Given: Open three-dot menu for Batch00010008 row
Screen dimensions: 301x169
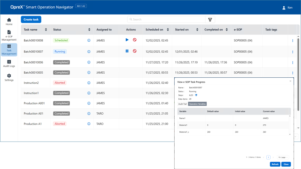Looking at the screenshot, I should coord(292,41).
